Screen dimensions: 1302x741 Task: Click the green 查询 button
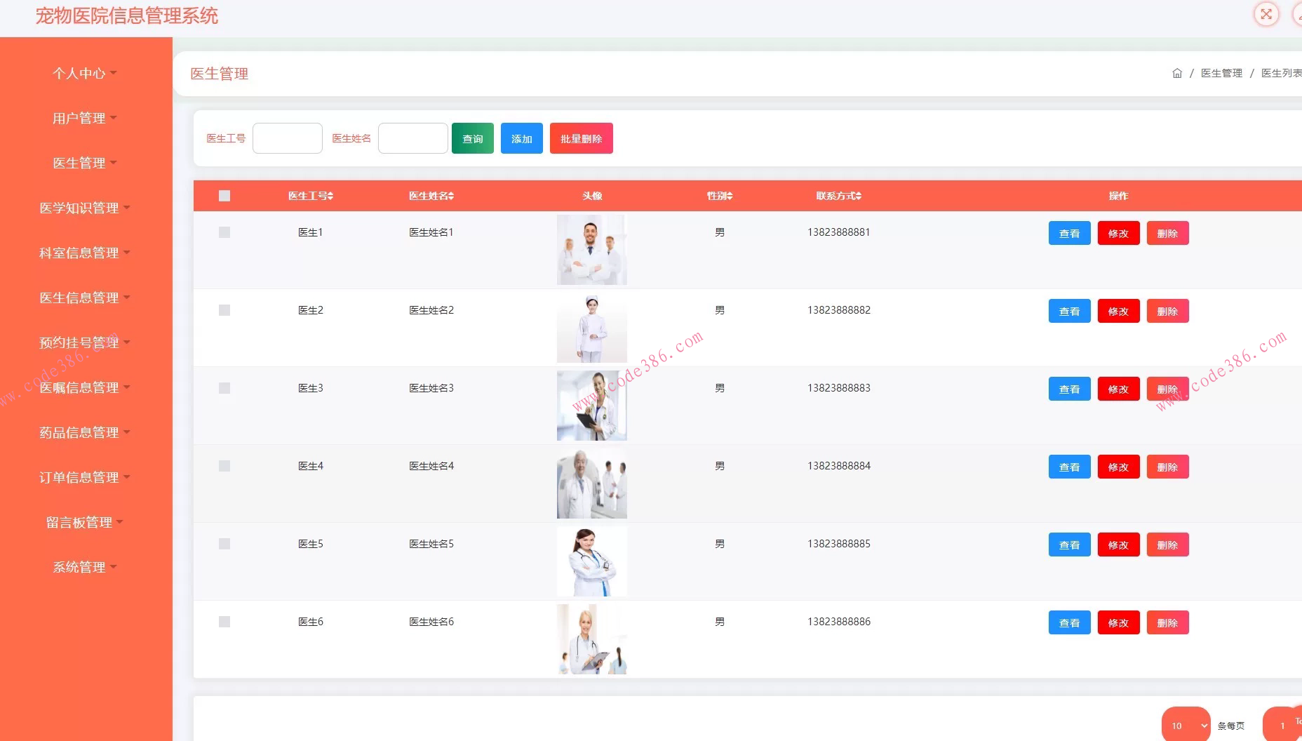click(x=472, y=138)
